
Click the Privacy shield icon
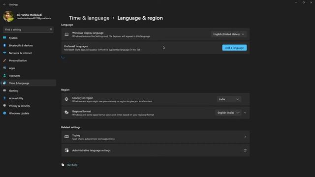tap(4, 106)
